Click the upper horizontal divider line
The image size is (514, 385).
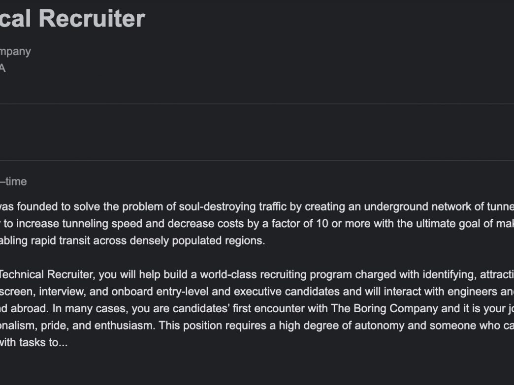click(257, 104)
